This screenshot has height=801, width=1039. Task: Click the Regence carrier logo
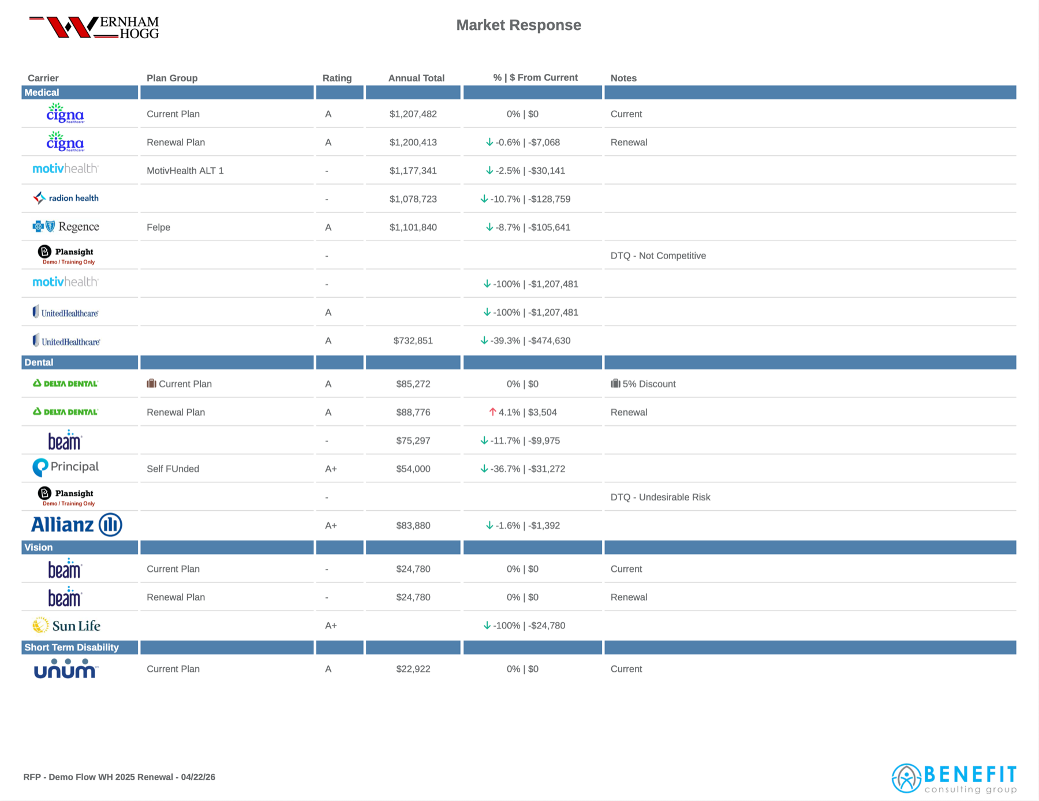tap(65, 227)
